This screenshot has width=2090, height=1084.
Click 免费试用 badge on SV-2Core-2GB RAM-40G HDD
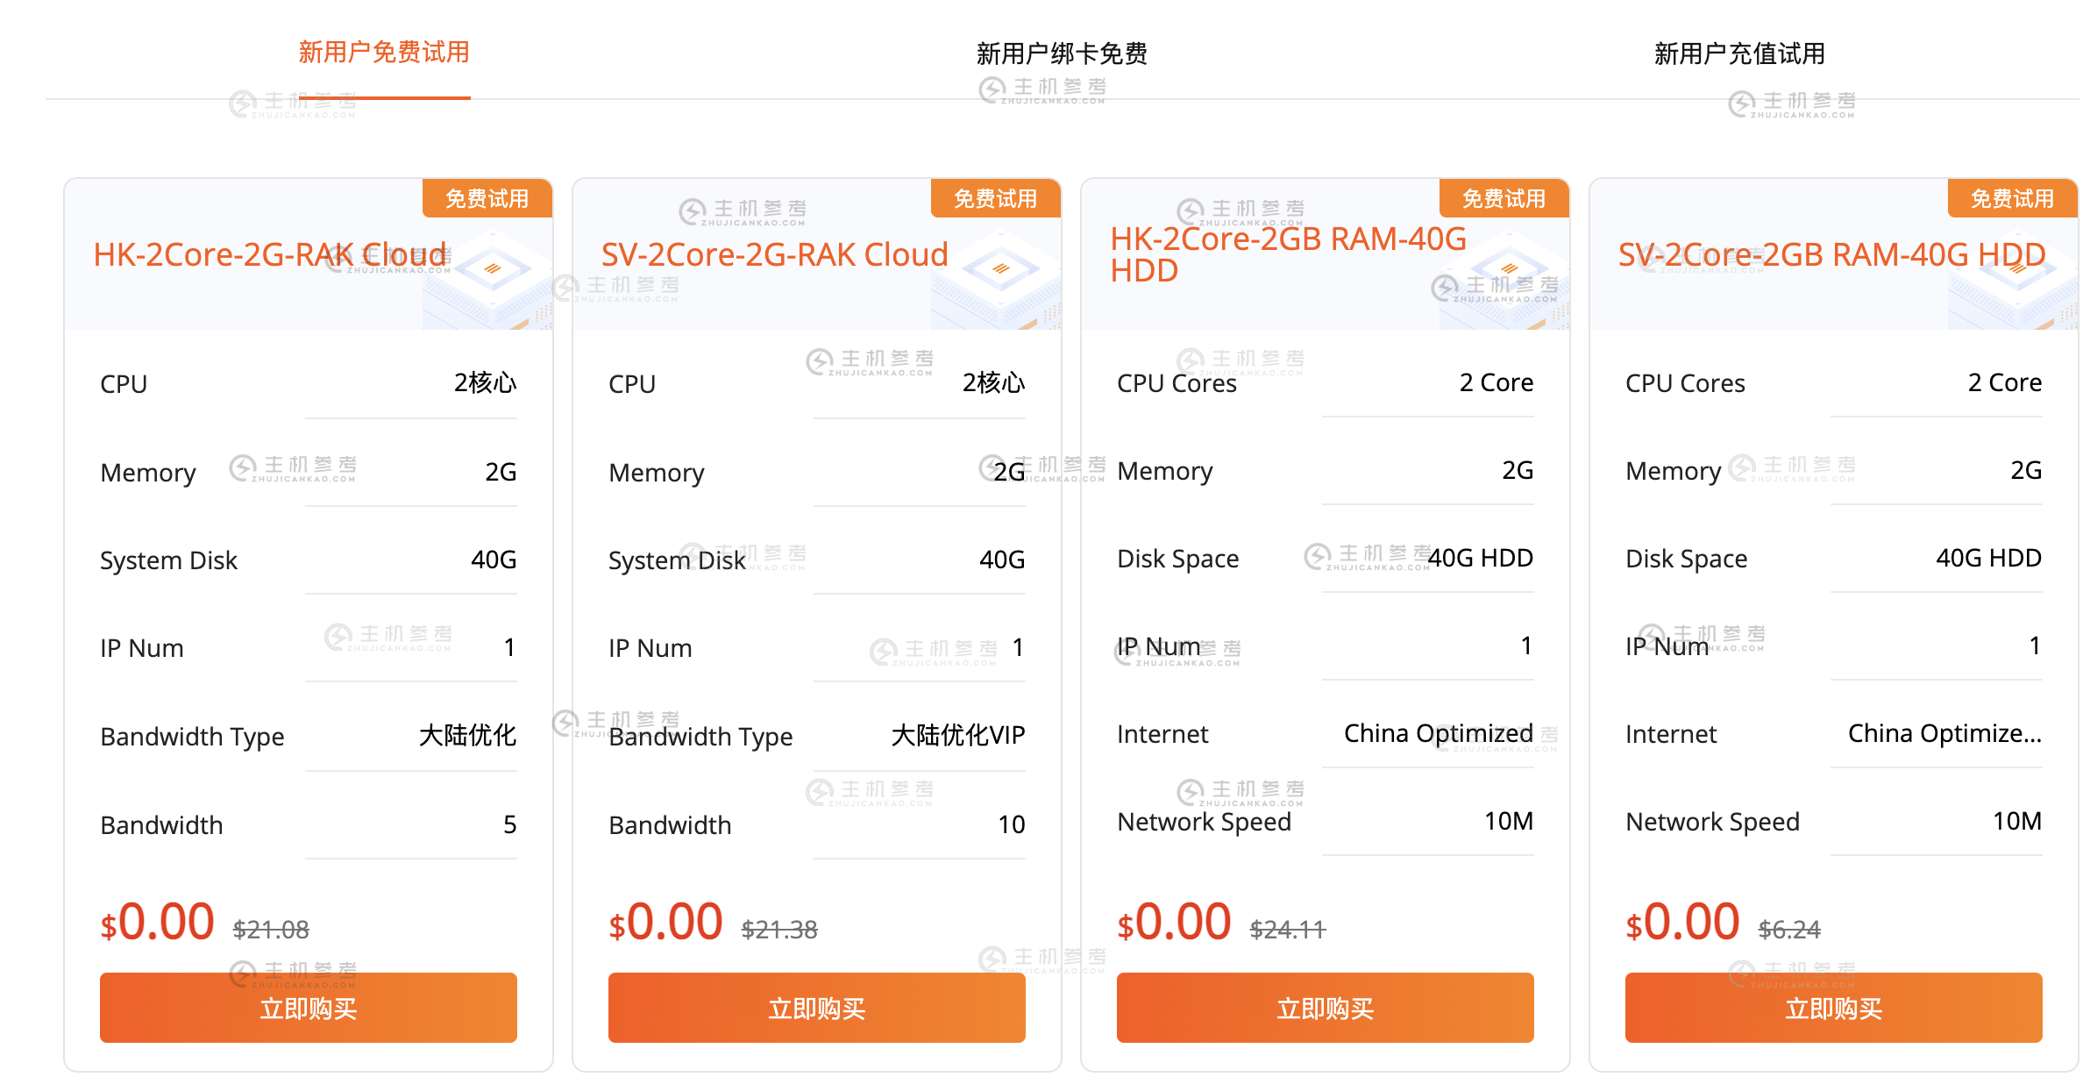[2013, 198]
